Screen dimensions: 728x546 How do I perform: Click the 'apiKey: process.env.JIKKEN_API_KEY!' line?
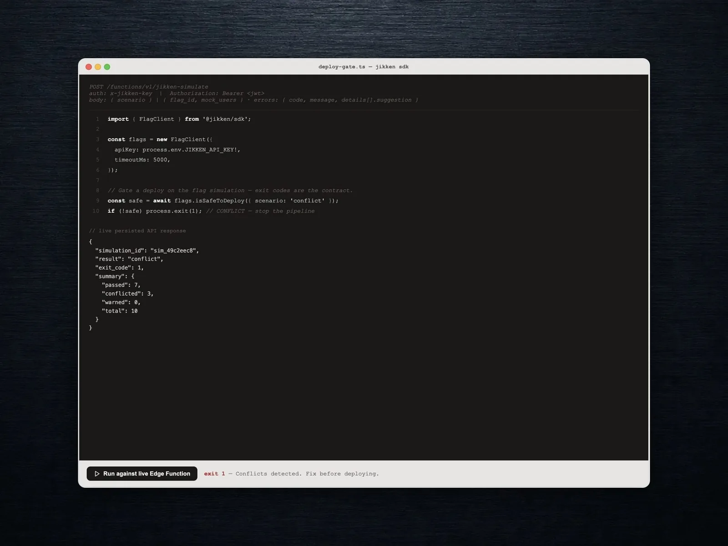coord(177,150)
